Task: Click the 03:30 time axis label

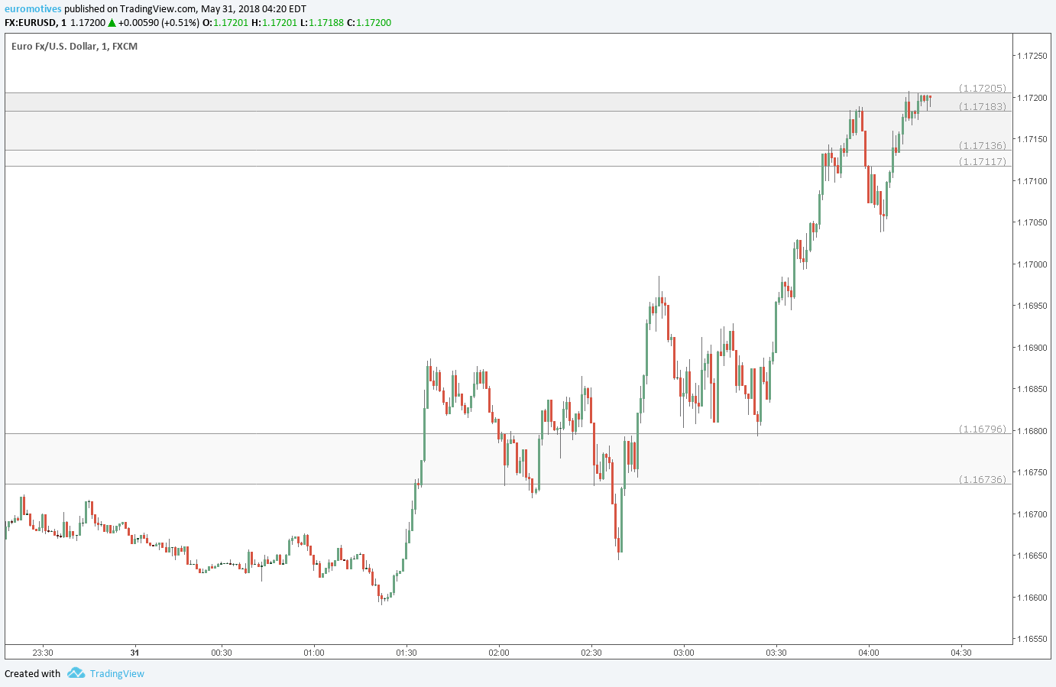Action: click(x=776, y=653)
